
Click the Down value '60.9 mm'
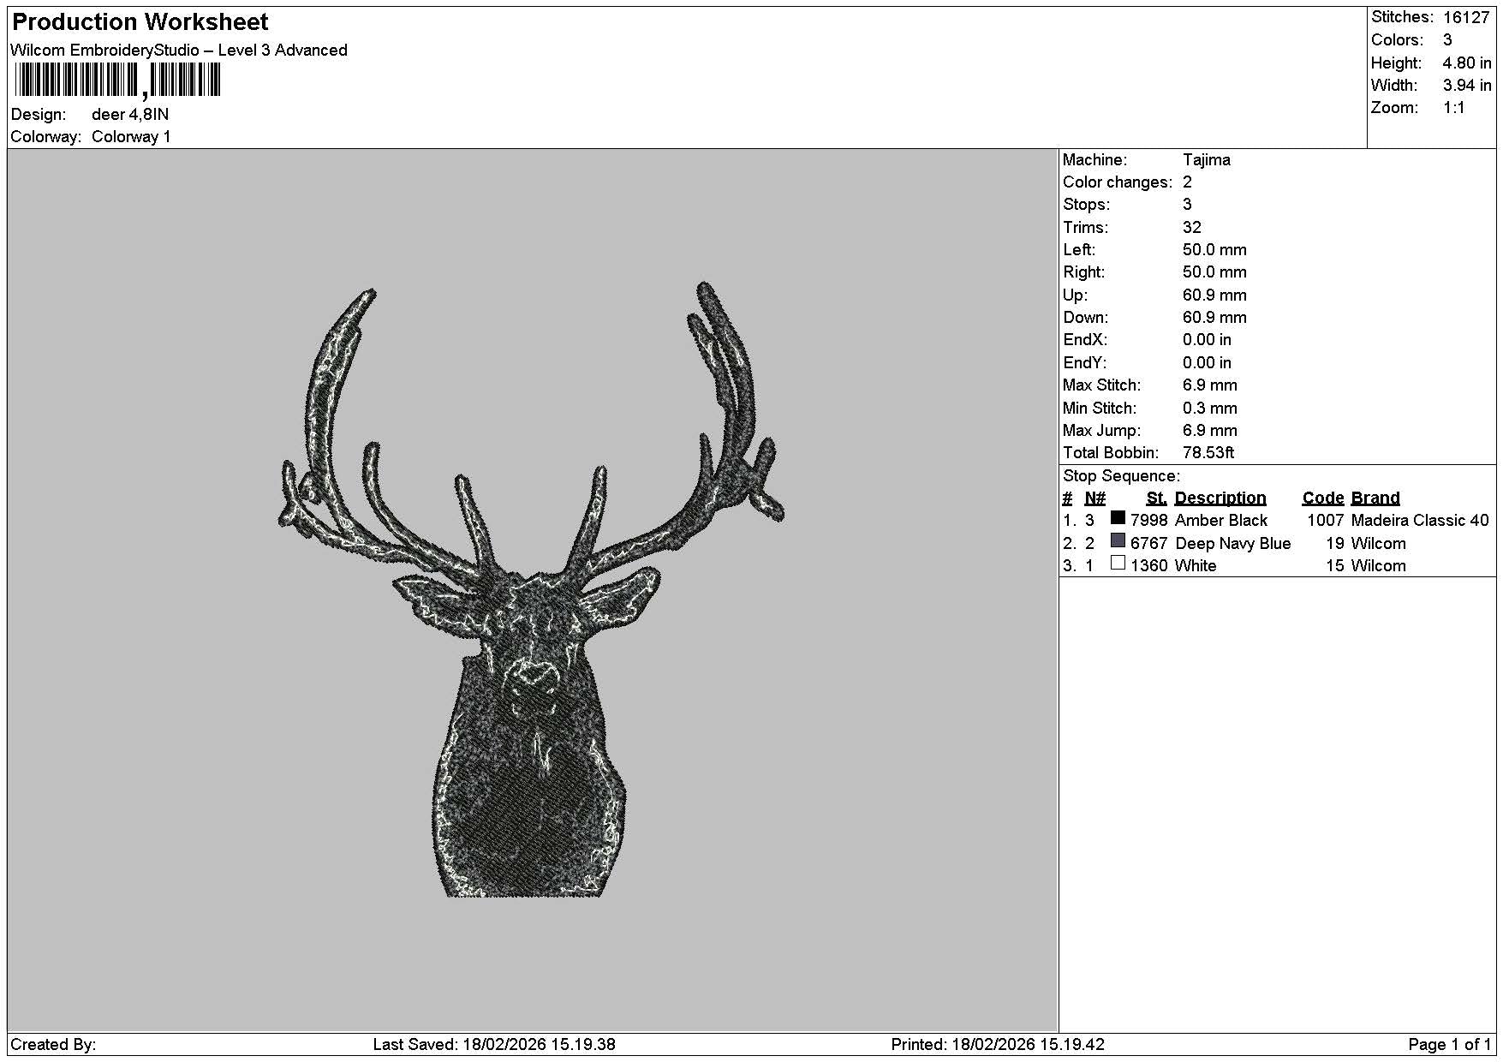1214,318
